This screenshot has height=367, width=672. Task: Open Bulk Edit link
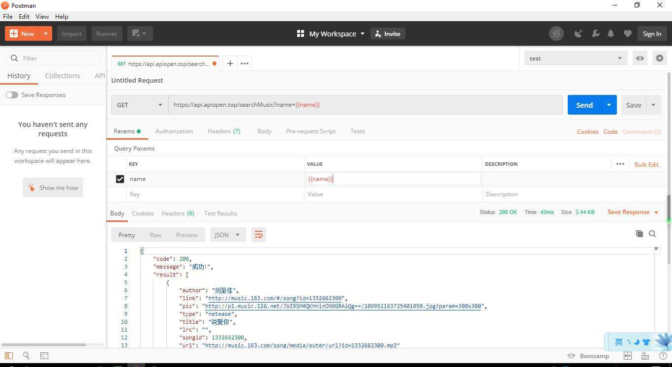point(646,164)
